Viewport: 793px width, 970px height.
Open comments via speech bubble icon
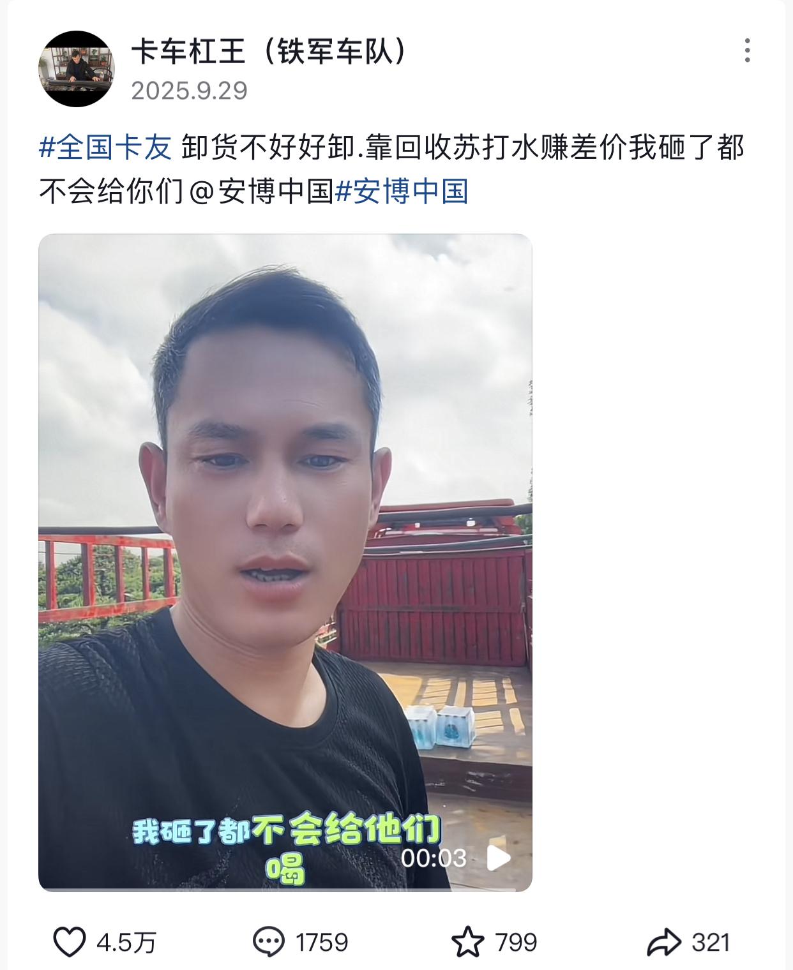point(269,942)
